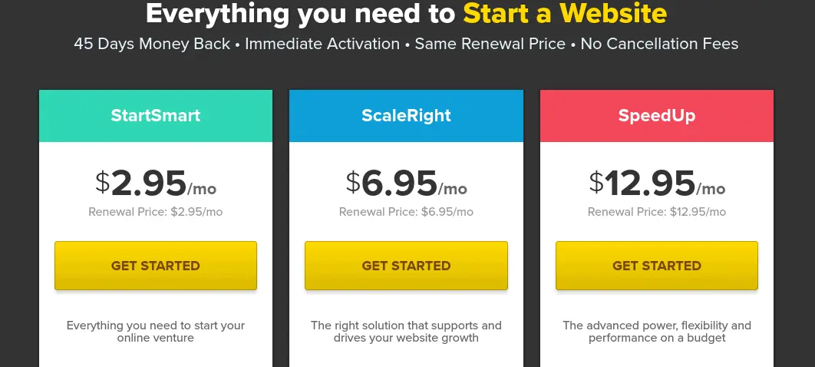815x367 pixels.
Task: Click GET STARTED under the SpeedUp plan
Action: [656, 266]
